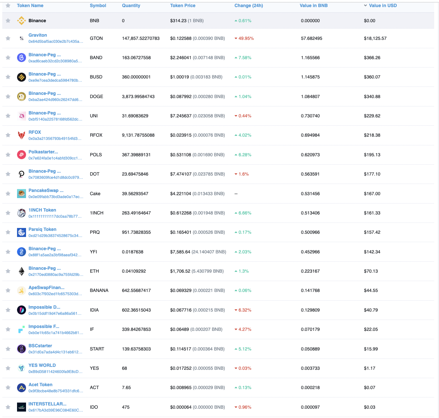Image resolution: width=439 pixels, height=418 pixels.
Task: Open the YES WORLD token link
Action: coord(42,365)
